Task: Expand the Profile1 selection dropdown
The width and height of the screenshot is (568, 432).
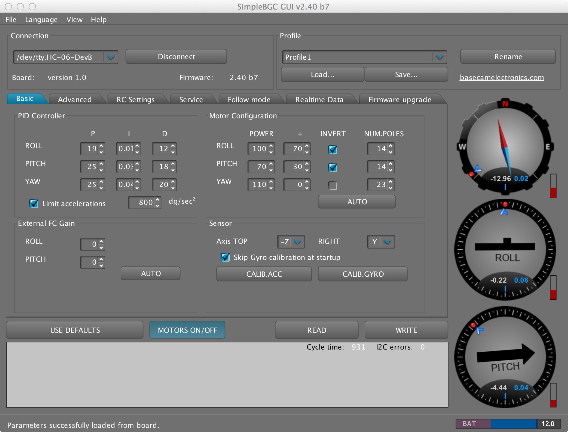Action: click(x=439, y=57)
